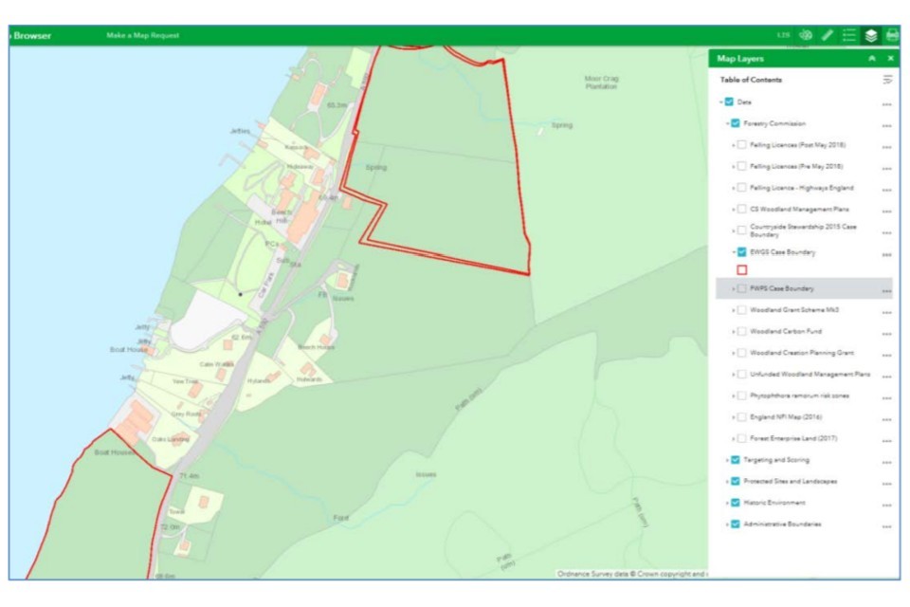Image resolution: width=910 pixels, height=607 pixels.
Task: Open Table of Contents filter options
Action: coord(887,81)
